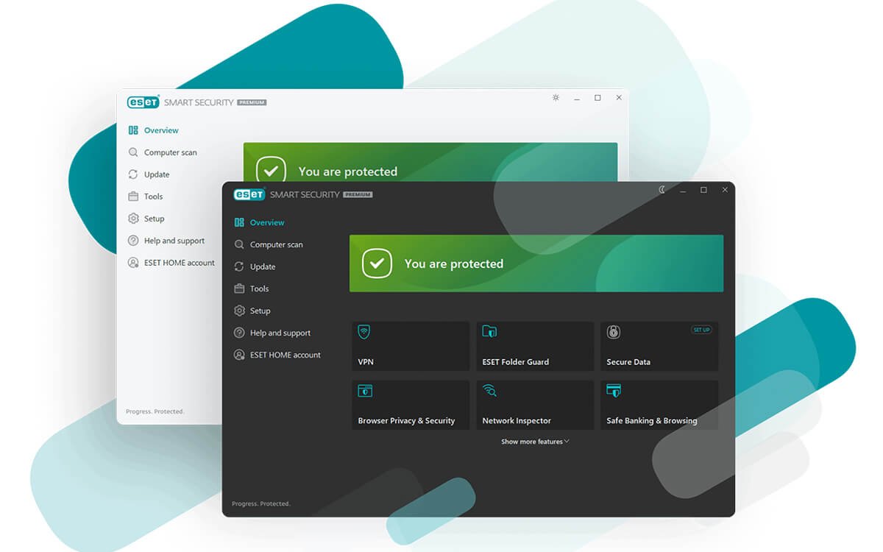This screenshot has height=552, width=883.
Task: Select Overview in the sidebar
Action: [x=265, y=222]
